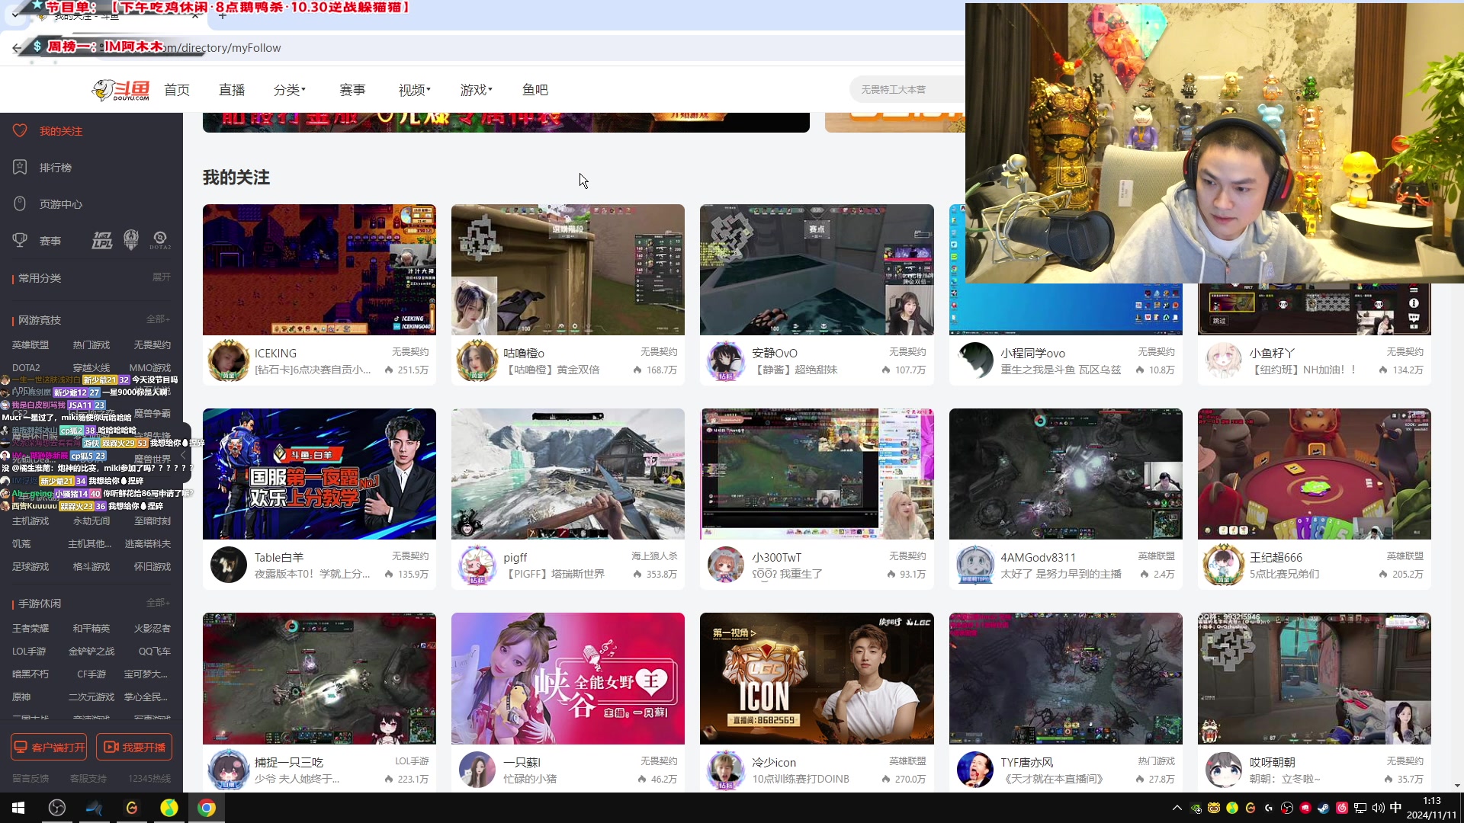Open the 鱼吧 menu item
1464x823 pixels.
tap(535, 90)
